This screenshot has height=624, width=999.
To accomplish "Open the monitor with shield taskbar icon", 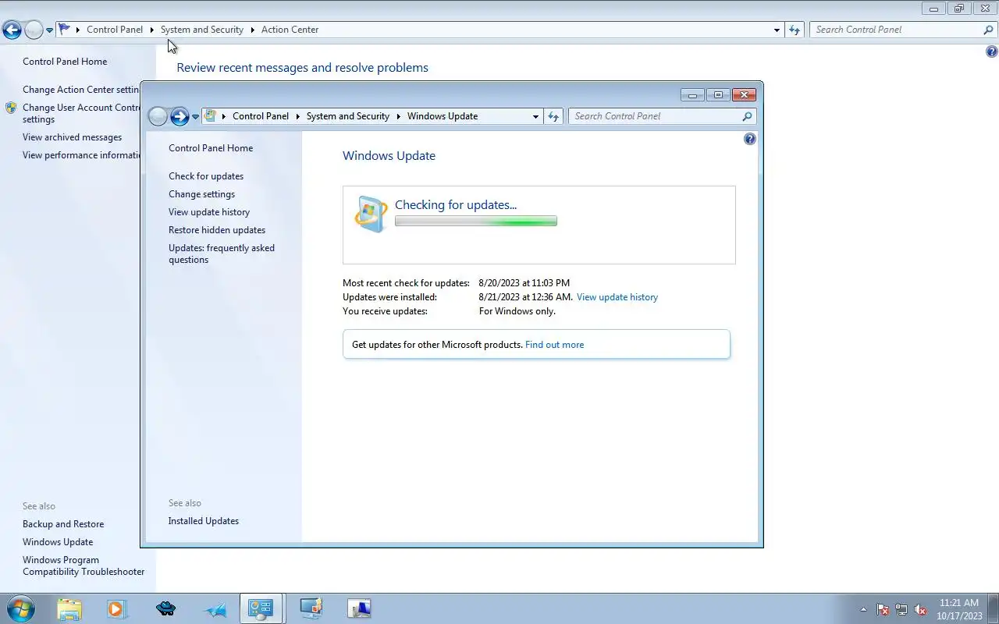I will coord(311,608).
